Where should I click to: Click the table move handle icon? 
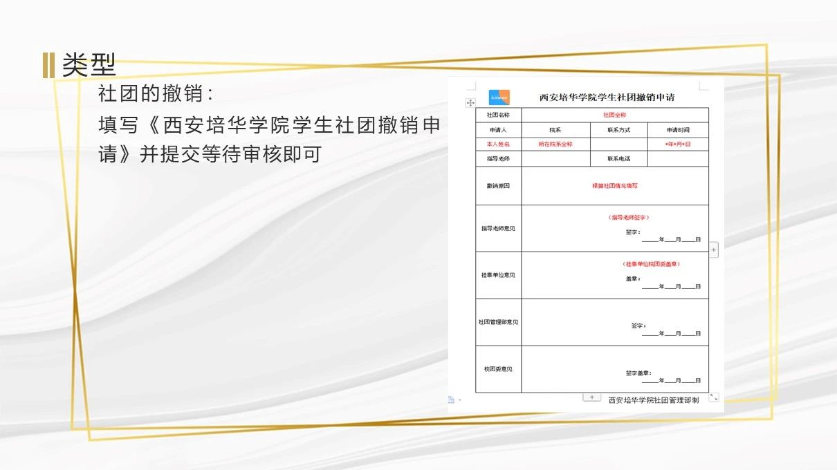pos(470,102)
